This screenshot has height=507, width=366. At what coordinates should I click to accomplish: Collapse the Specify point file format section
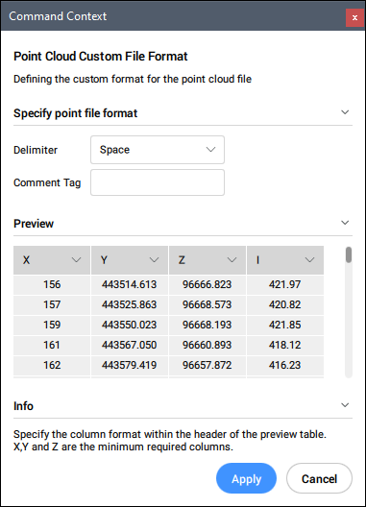click(345, 112)
